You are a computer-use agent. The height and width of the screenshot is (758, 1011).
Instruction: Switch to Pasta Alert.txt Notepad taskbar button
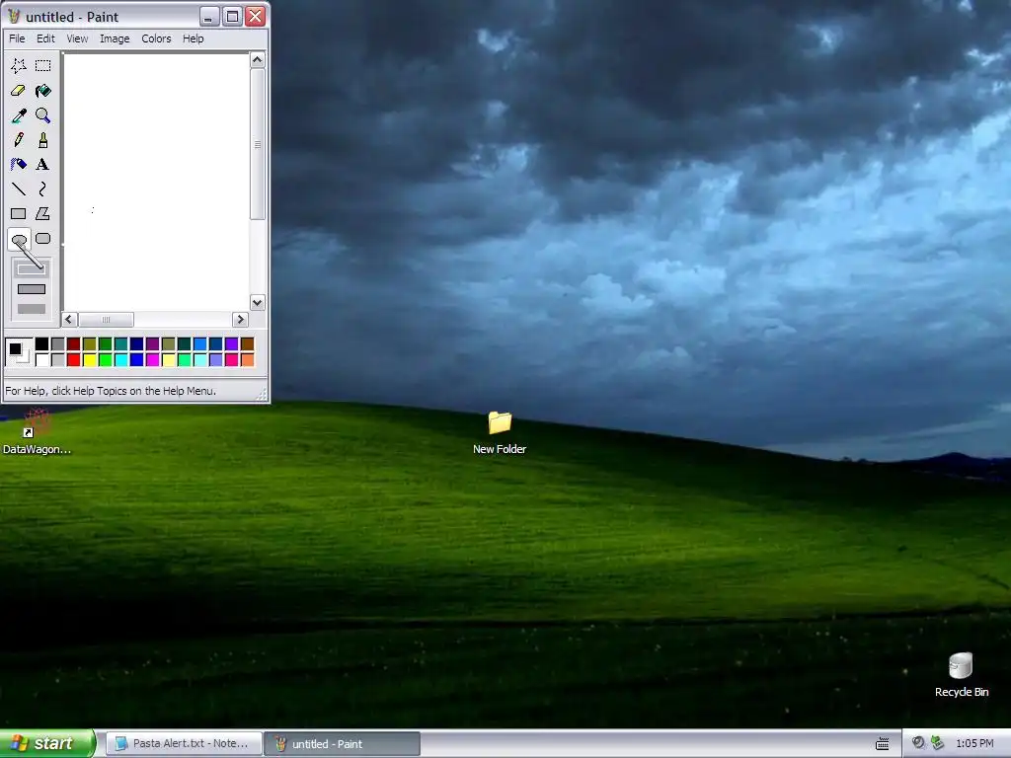pyautogui.click(x=184, y=744)
